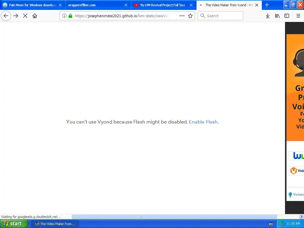304x228 pixels.
Task: Close the My LVM Revival Project tab
Action: [x=191, y=5]
